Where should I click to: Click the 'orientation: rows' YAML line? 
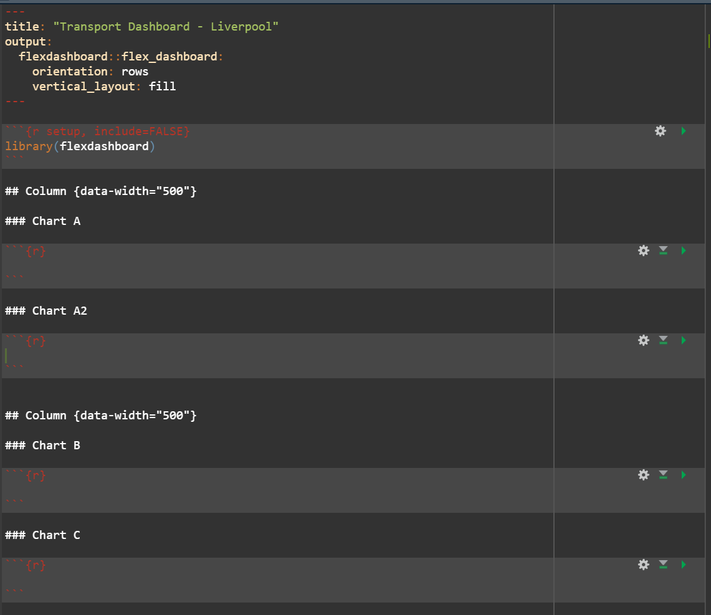pos(90,72)
